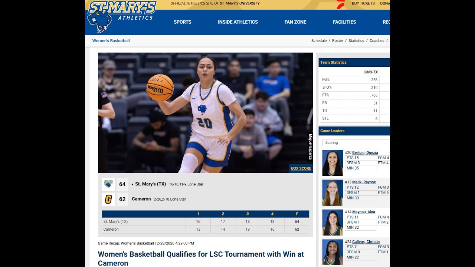The width and height of the screenshot is (475, 267).
Task: Click St. Mary's final score 64 box
Action: pos(122,184)
